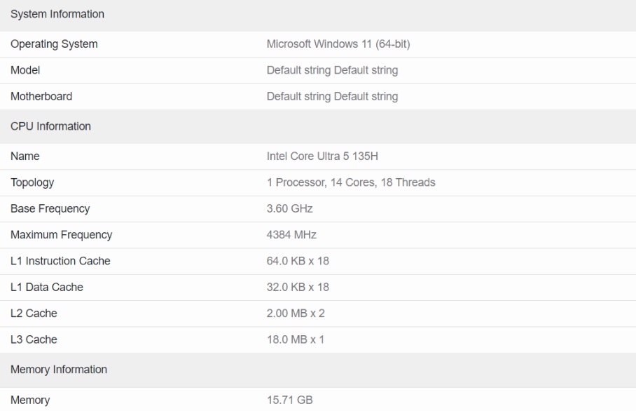Click the Model Default string value
This screenshot has height=411, width=636.
[332, 70]
